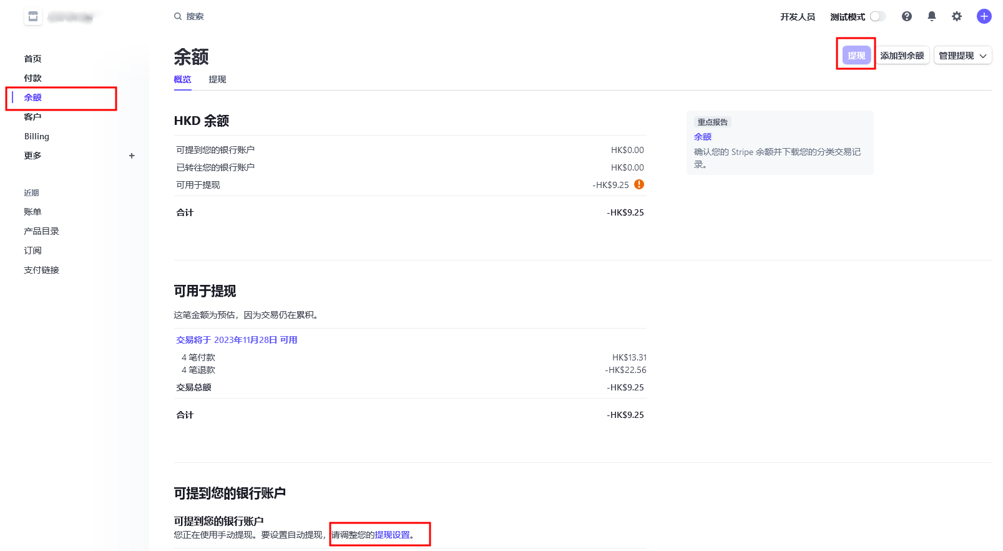Screen dimensions: 1003x551
Task: Click the plus icon next to 更多
Action: point(132,156)
